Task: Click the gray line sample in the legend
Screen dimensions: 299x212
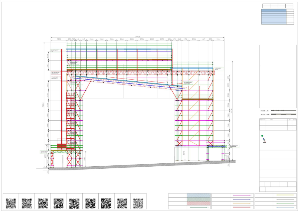Action: coord(285,199)
